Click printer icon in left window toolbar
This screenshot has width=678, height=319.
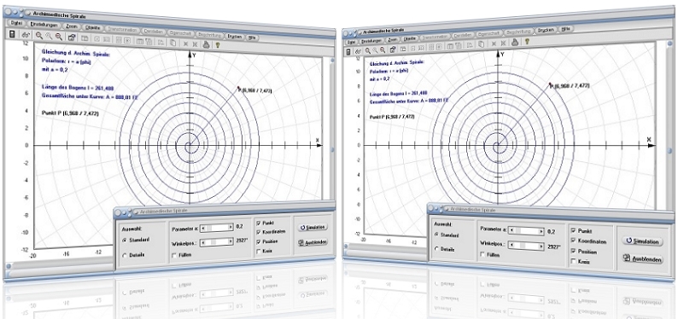[207, 44]
